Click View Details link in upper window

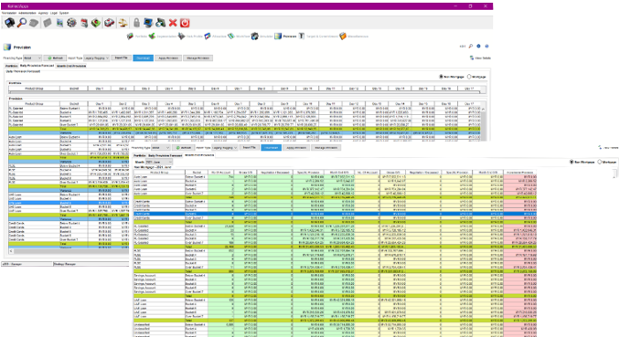pyautogui.click(x=480, y=58)
